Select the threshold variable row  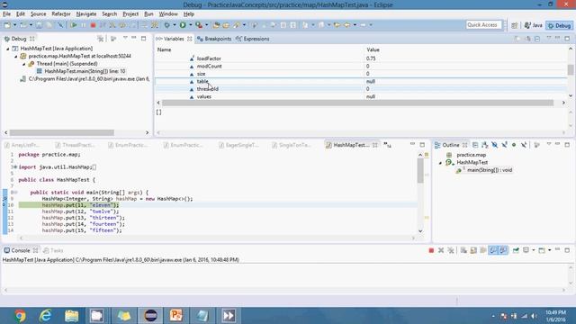361,89
